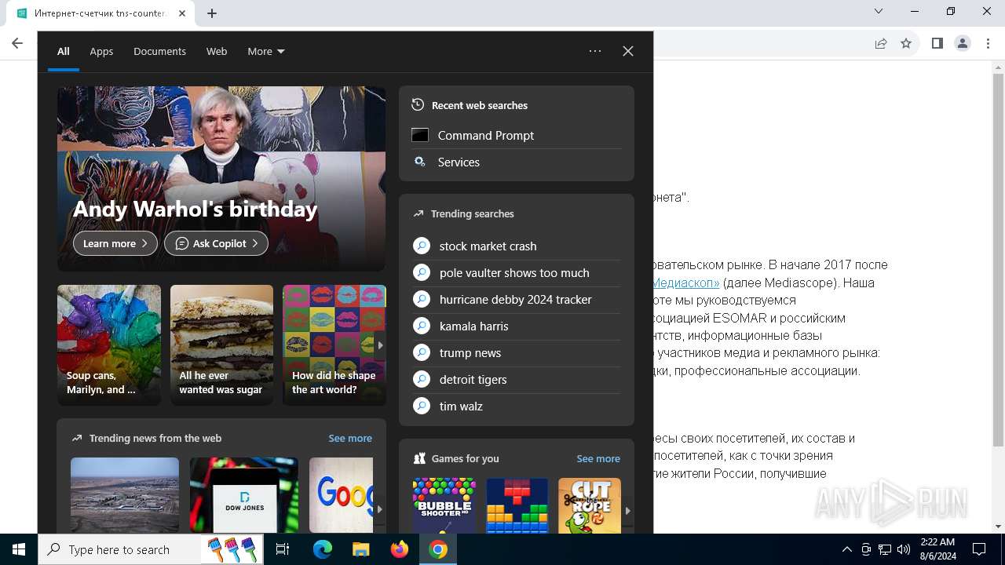Launch Microsoft Edge from the taskbar
1005x565 pixels.
coord(323,549)
